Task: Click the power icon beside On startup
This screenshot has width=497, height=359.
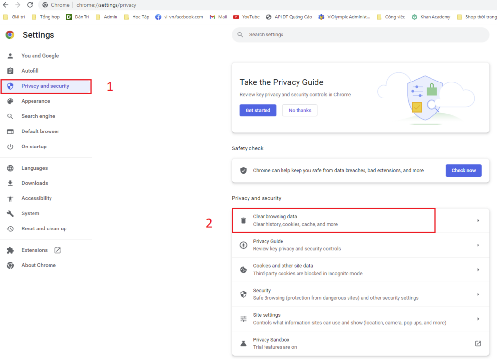Action: 10,147
